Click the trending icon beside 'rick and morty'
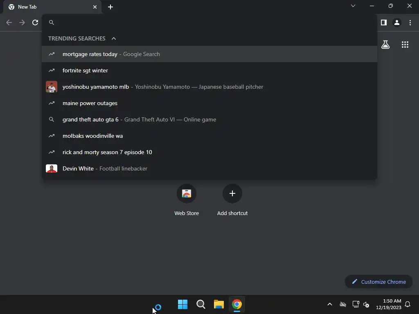The width and height of the screenshot is (419, 314). click(x=52, y=152)
